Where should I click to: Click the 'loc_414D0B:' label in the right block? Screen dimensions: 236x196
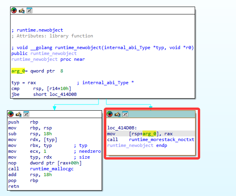tap(122, 128)
